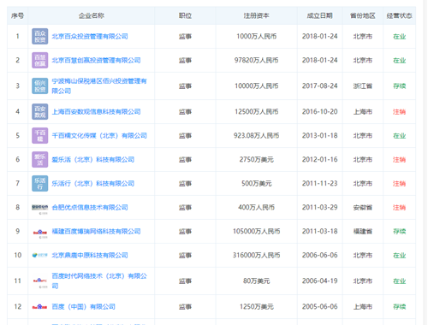Open 北京百慧创赢投资管理有限公司 company link

[x=96, y=61]
